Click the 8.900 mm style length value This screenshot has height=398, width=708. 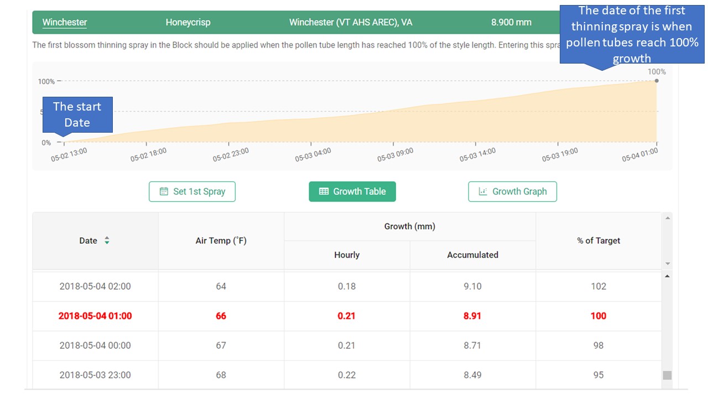tap(511, 23)
